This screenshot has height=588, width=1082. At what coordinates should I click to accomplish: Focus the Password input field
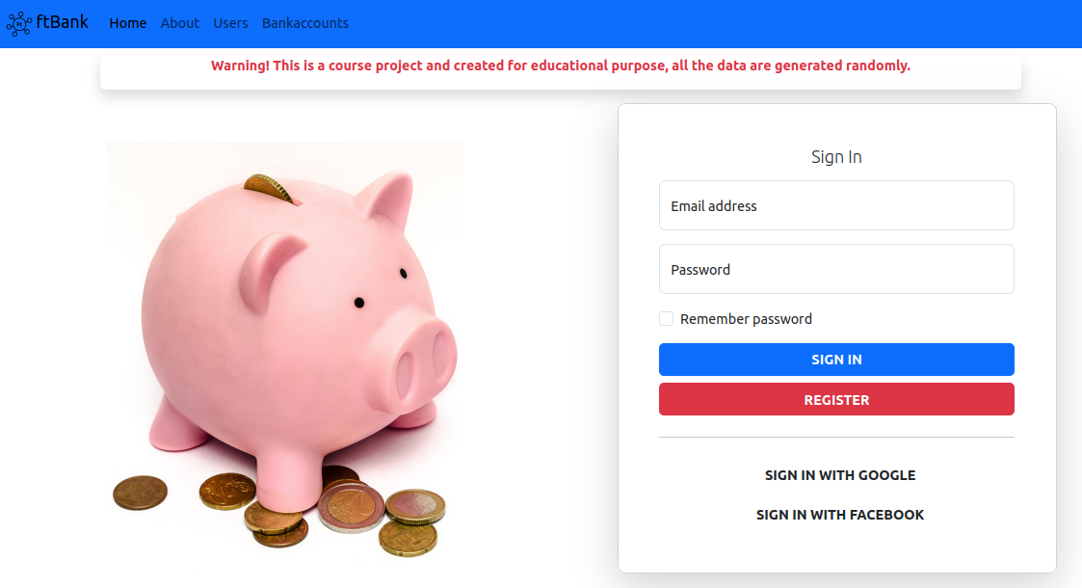tap(836, 269)
